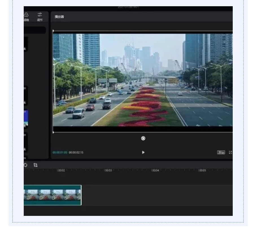Open the 调节 adjustment tab

tap(40, 17)
